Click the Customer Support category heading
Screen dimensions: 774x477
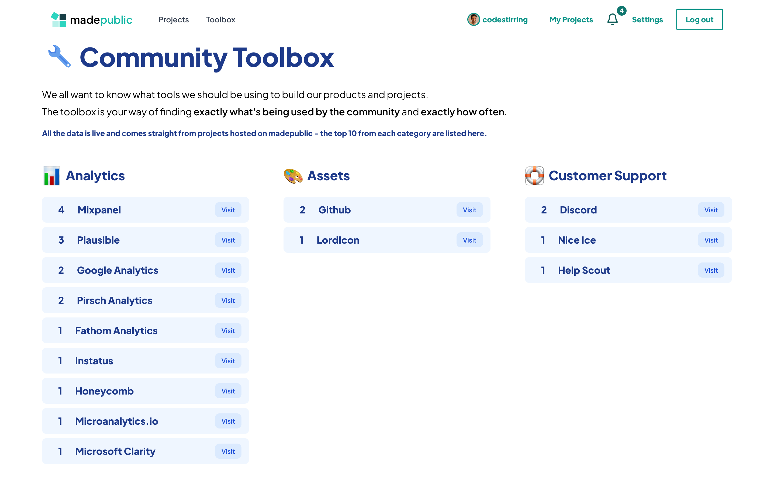coord(607,176)
